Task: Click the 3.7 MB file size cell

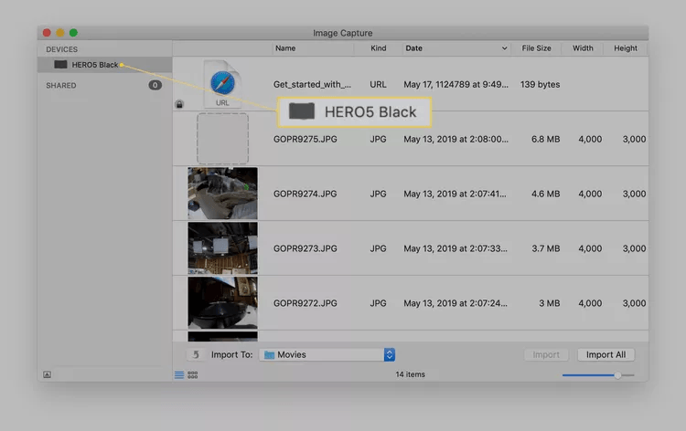Action: point(545,248)
